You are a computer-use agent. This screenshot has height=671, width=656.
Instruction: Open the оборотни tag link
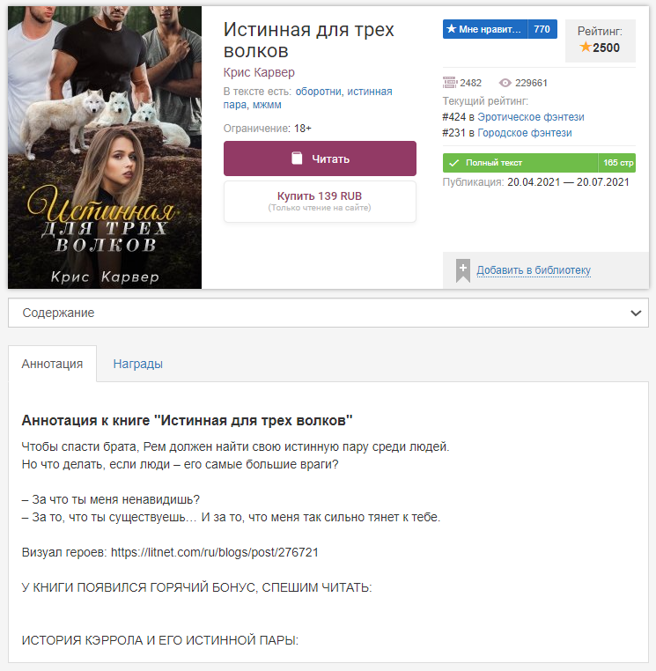(x=319, y=92)
